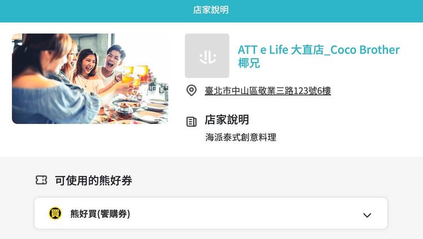Click the 店家說明 title in teal header
423x239 pixels.
pos(211,10)
